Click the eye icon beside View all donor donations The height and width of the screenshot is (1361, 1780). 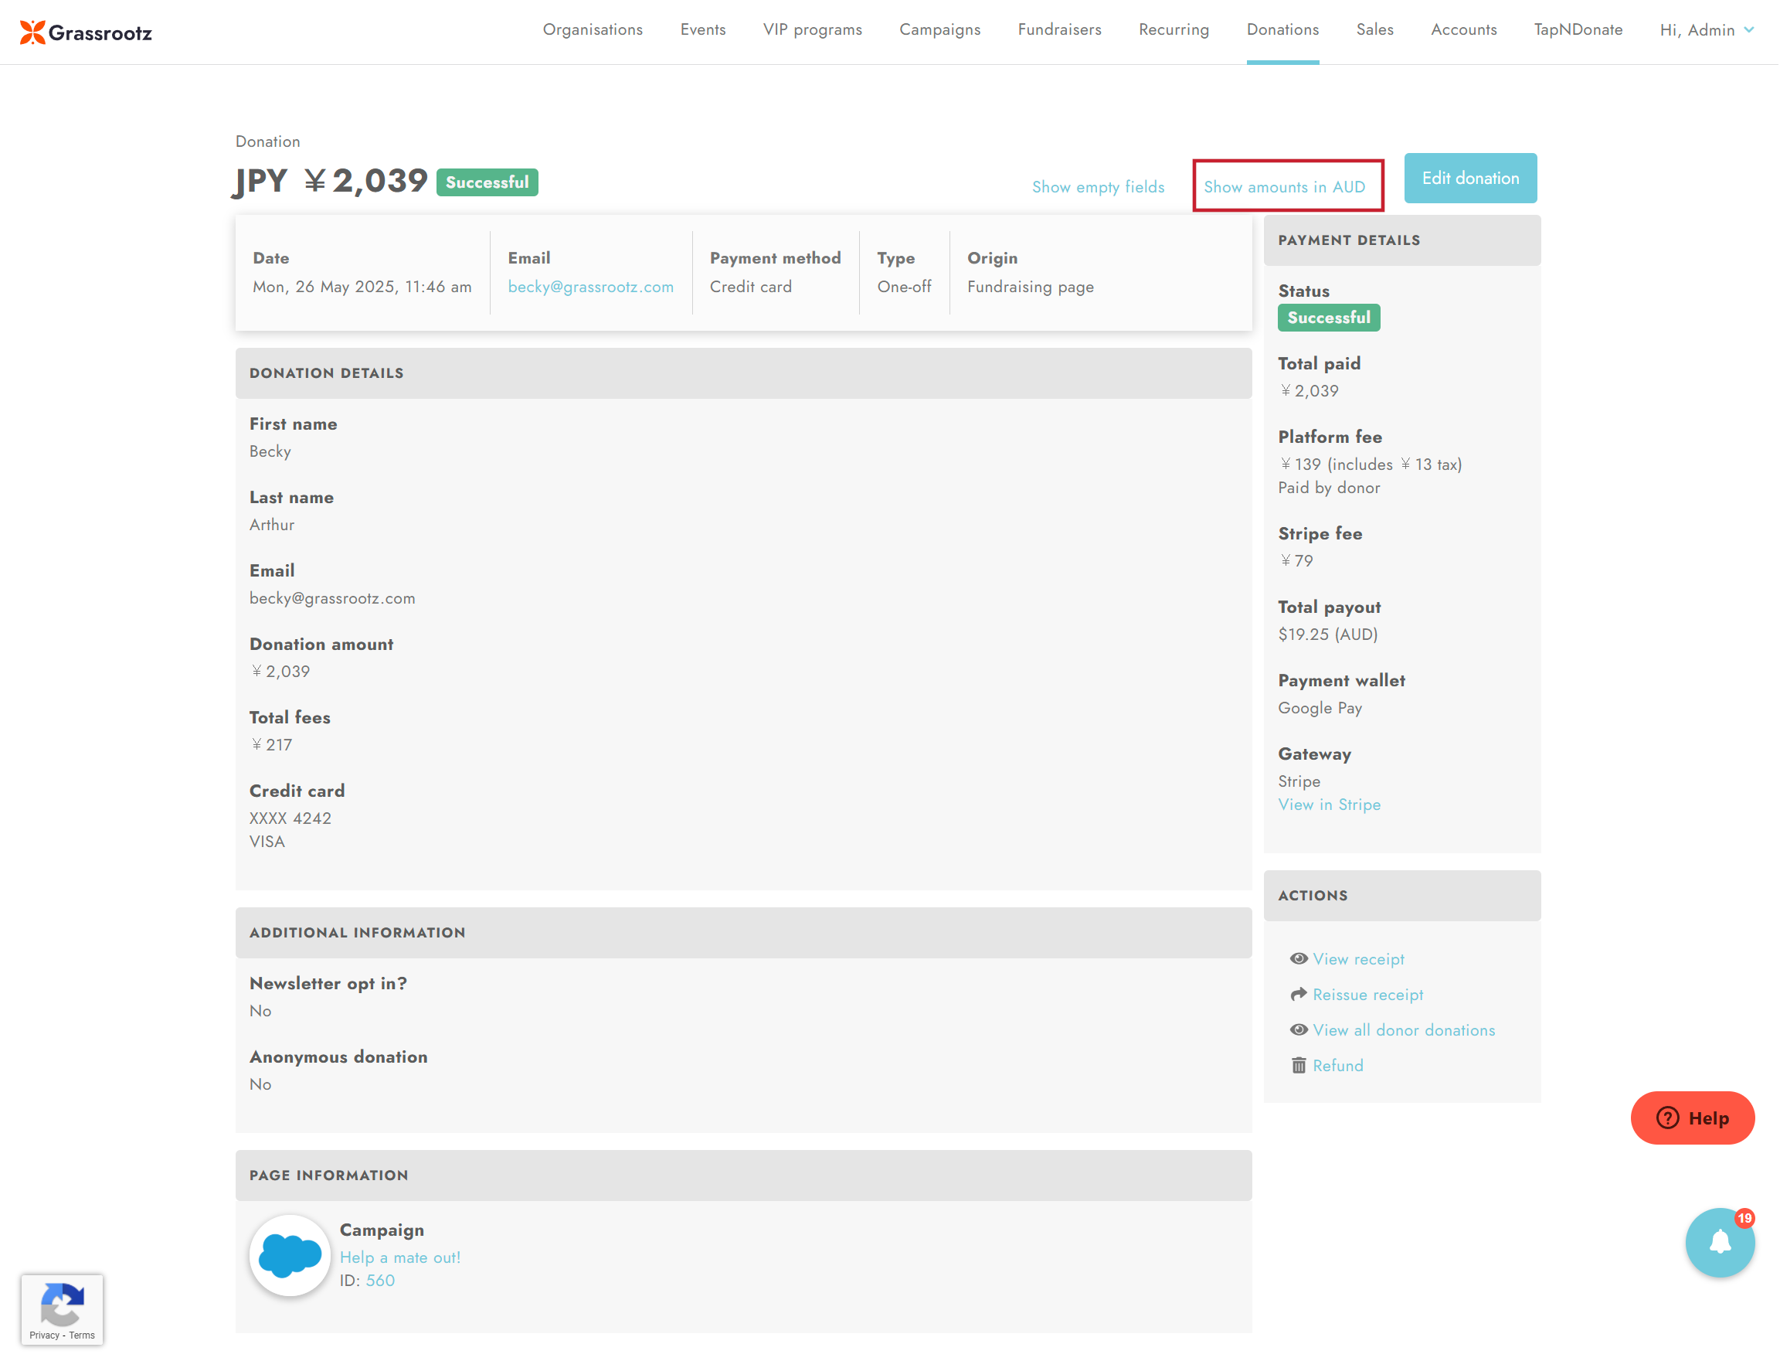click(1299, 1029)
